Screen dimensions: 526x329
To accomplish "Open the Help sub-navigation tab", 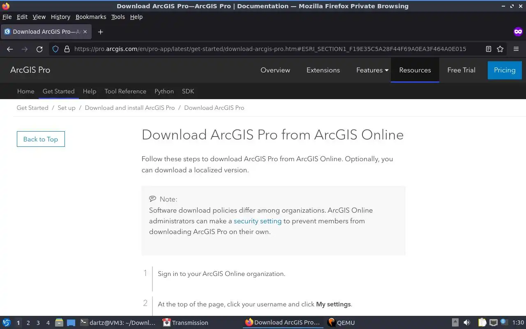I will 89,91.
